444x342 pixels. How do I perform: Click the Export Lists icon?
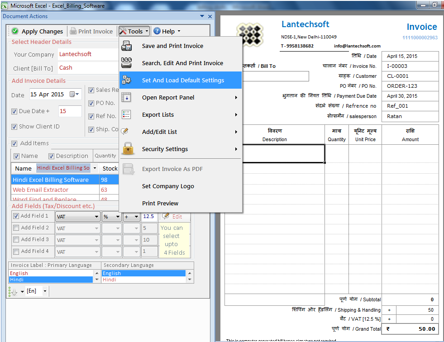point(126,114)
